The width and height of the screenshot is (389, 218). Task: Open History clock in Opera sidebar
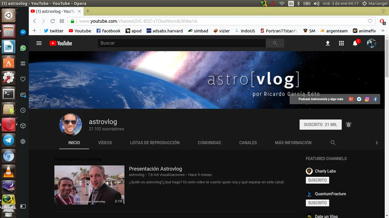pos(23,111)
